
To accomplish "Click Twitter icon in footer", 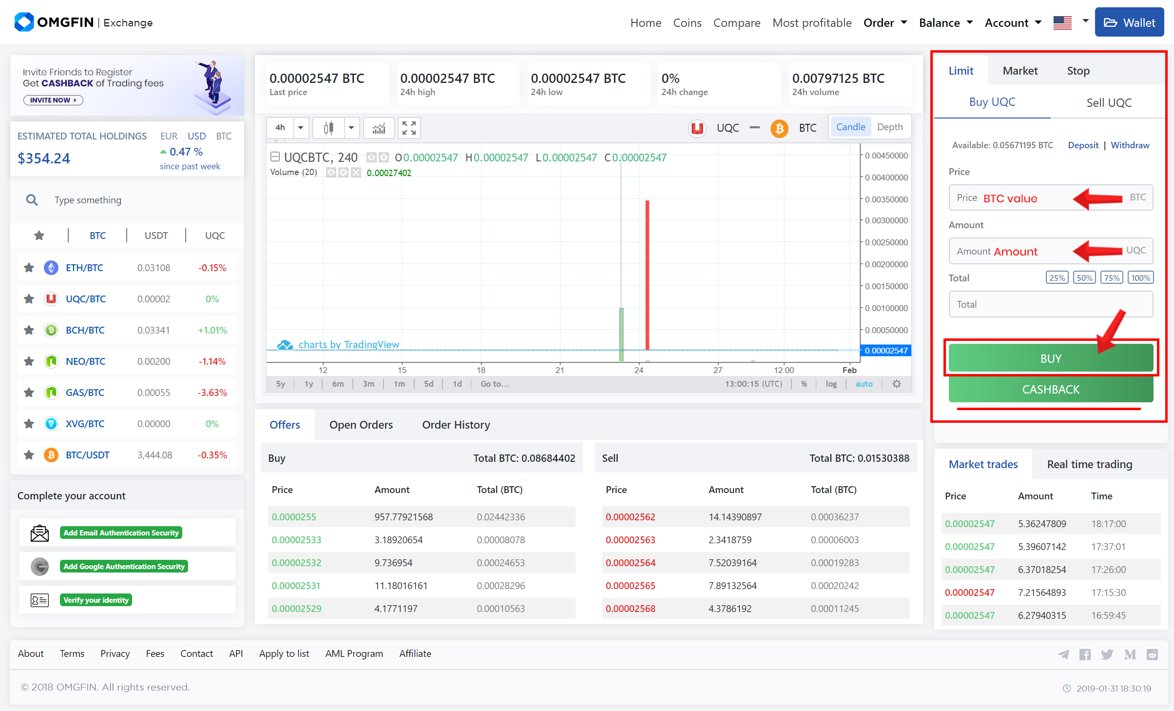I will click(1107, 654).
